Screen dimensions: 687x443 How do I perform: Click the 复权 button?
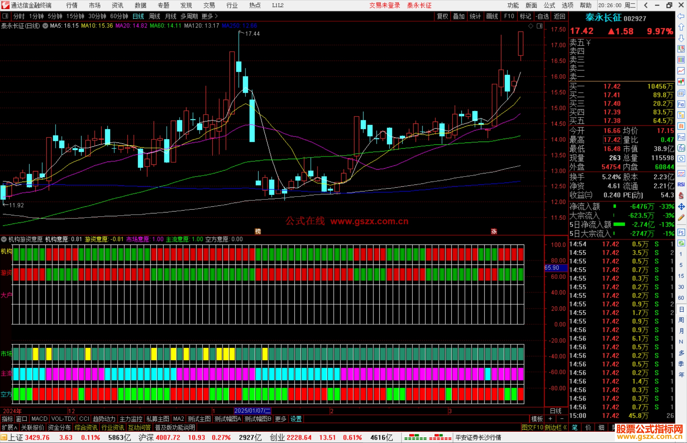[442, 16]
